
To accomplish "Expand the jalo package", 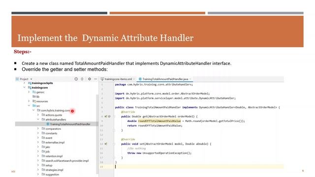I will pos(38,147).
